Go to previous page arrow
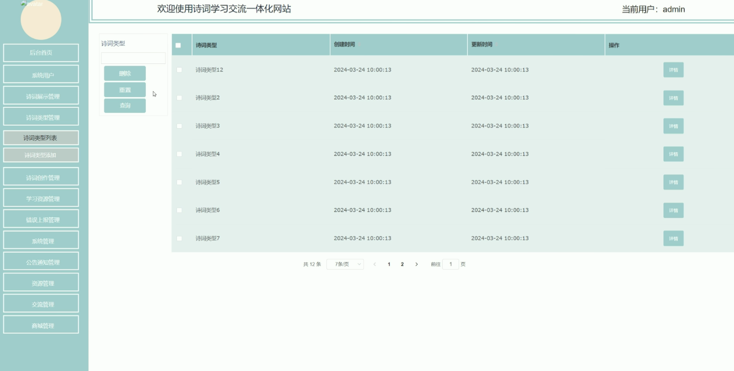 (375, 264)
